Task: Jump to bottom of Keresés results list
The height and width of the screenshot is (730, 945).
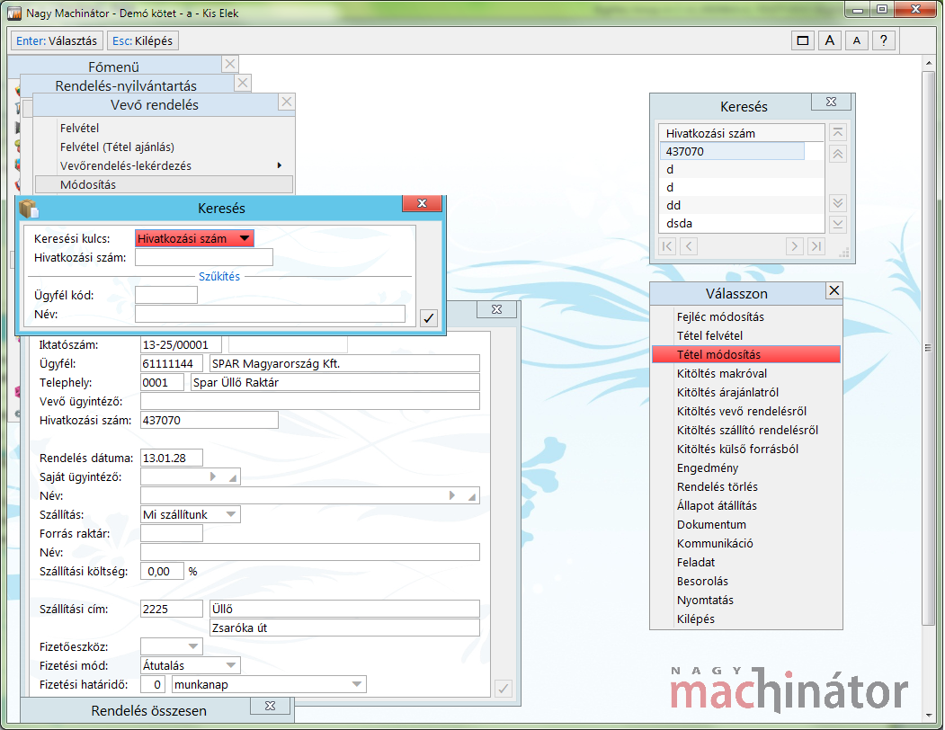Action: [x=838, y=224]
